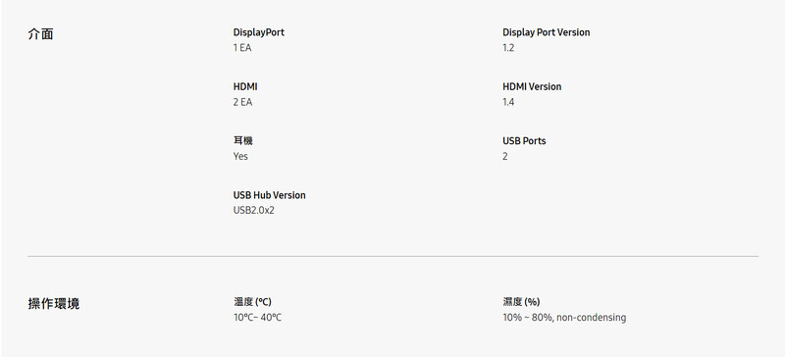785x357 pixels.
Task: Click the DisplayPort value 1 EA
Action: coord(242,48)
